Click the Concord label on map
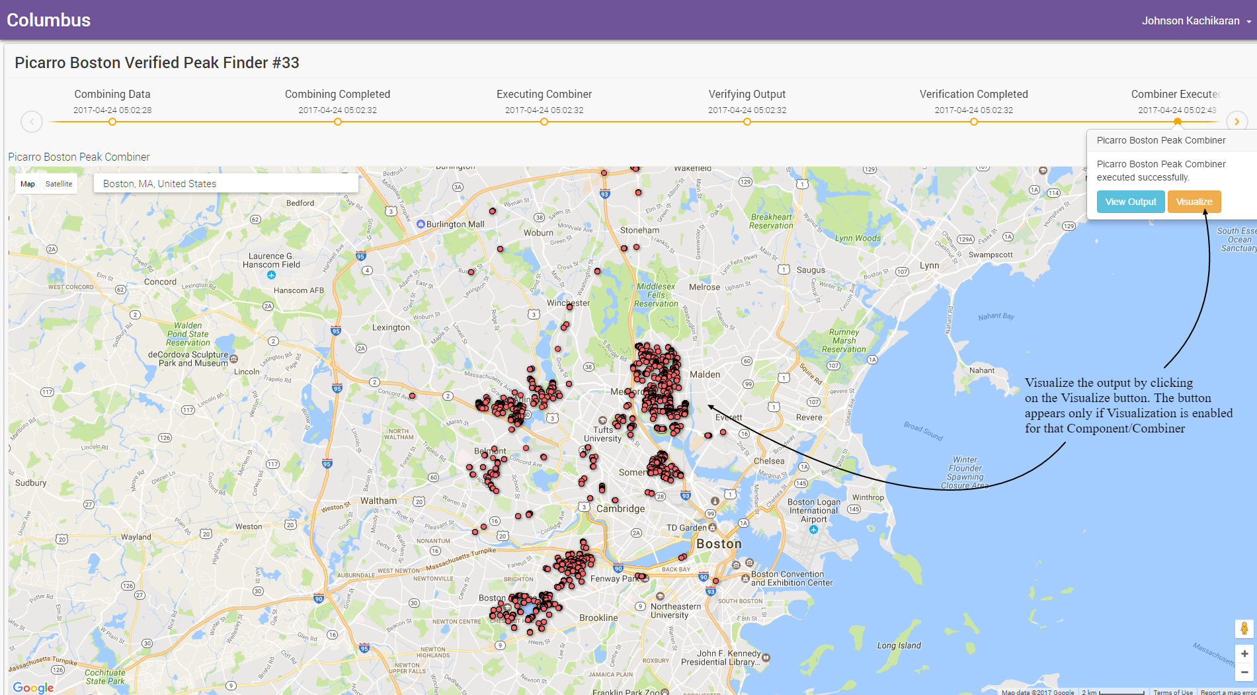Screen dimensions: 1257x695 click(160, 282)
